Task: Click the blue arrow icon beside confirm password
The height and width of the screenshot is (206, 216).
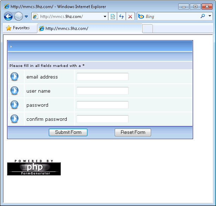Action: click(x=14, y=119)
